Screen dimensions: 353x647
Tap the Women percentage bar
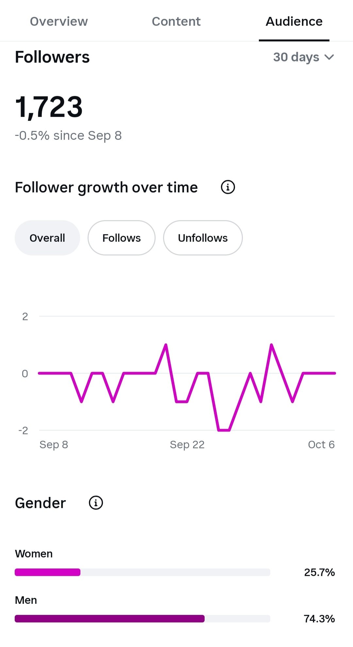pyautogui.click(x=143, y=572)
